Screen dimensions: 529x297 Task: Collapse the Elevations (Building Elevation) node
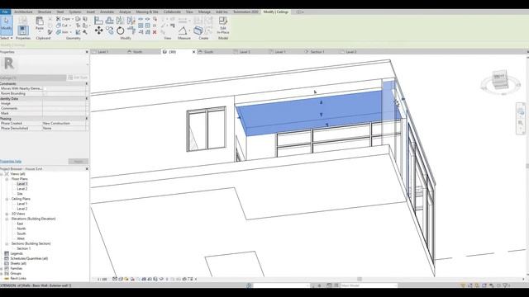click(x=7, y=219)
